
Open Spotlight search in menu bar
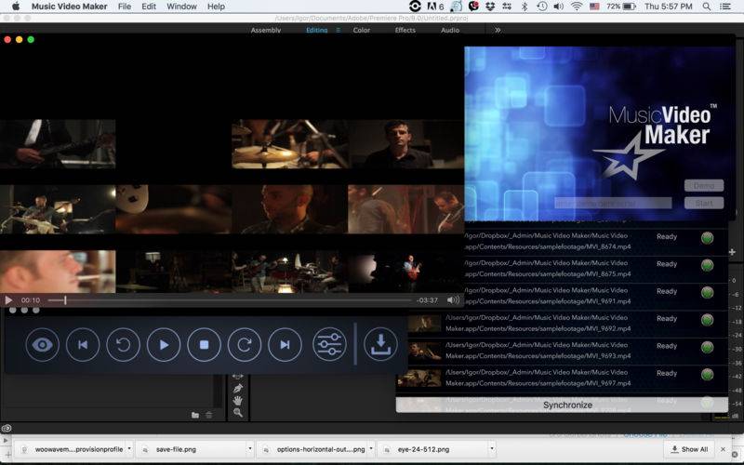(x=707, y=7)
